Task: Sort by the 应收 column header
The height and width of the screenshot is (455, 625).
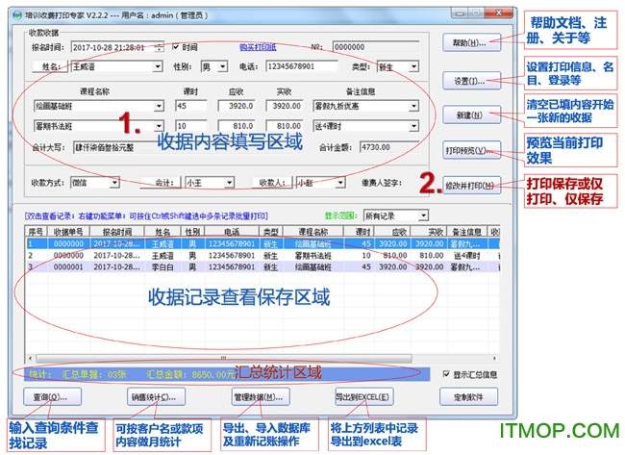Action: pos(392,232)
